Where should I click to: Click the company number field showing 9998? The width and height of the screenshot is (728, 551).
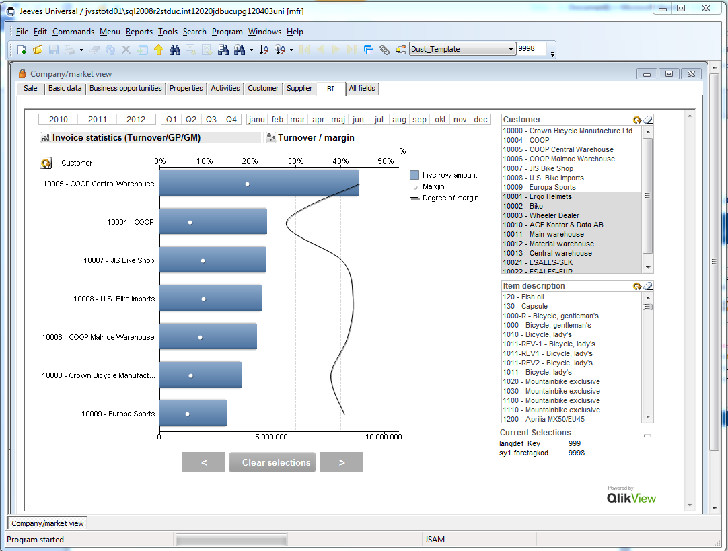coord(532,48)
